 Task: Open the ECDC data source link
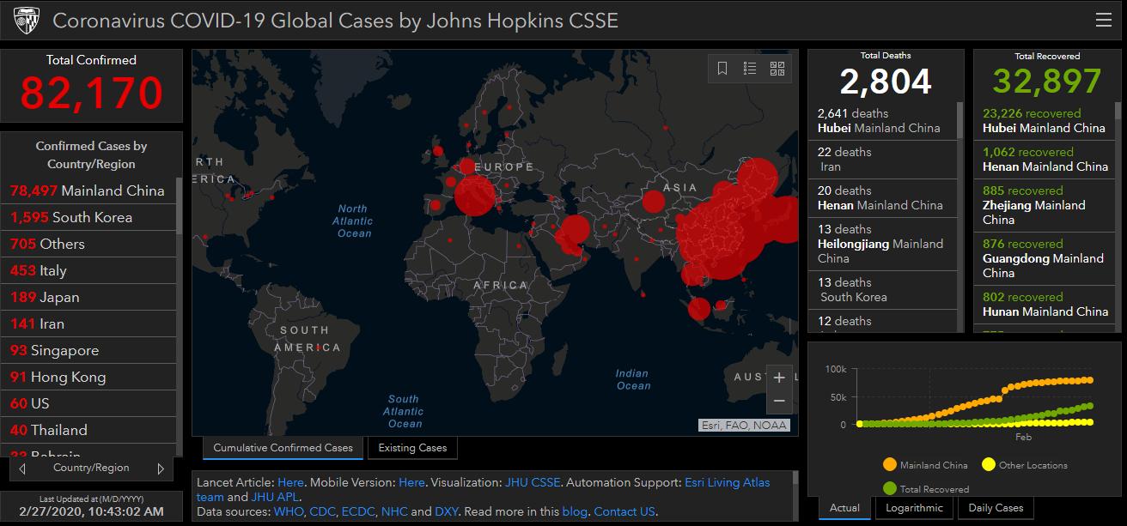(x=358, y=511)
